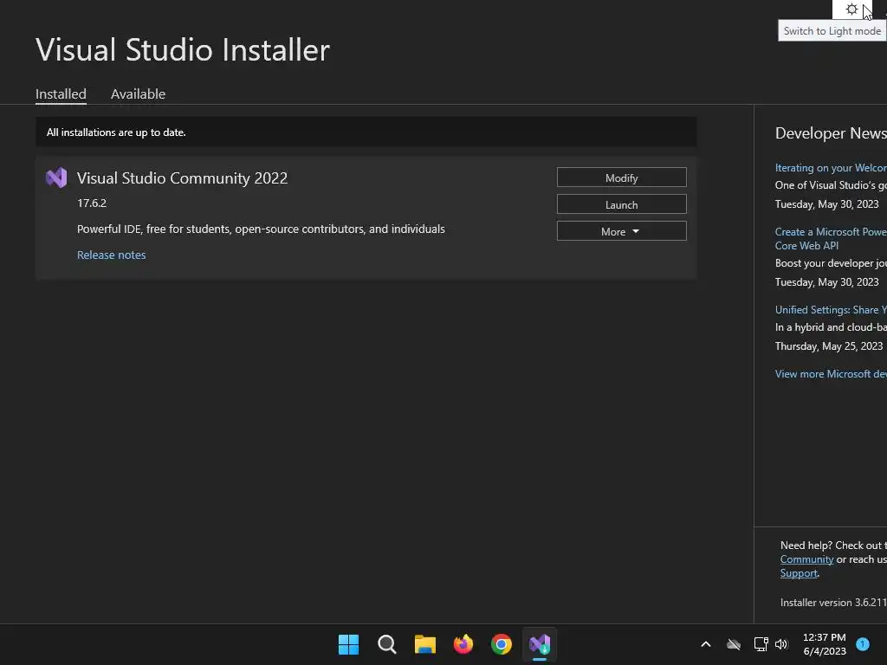Click the 'Visual Studio Community 2022' title
This screenshot has height=665, width=887.
point(182,178)
